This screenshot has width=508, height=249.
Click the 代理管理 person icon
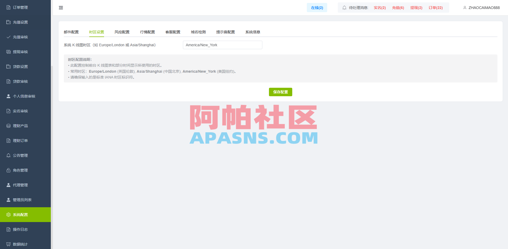coord(8,185)
